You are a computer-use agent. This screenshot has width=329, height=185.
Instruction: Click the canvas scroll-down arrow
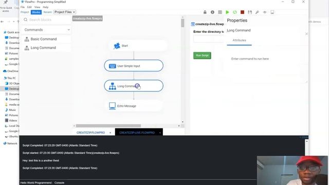[182, 122]
